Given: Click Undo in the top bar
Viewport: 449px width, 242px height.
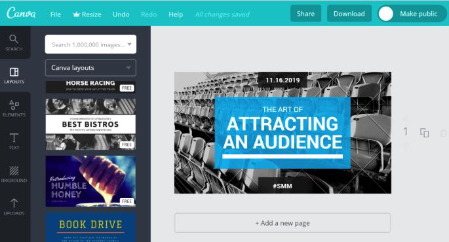Looking at the screenshot, I should coord(121,14).
